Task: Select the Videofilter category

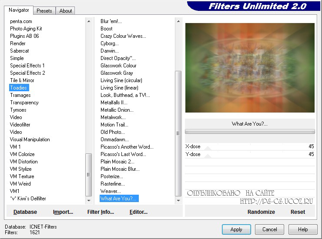Action: click(20, 125)
